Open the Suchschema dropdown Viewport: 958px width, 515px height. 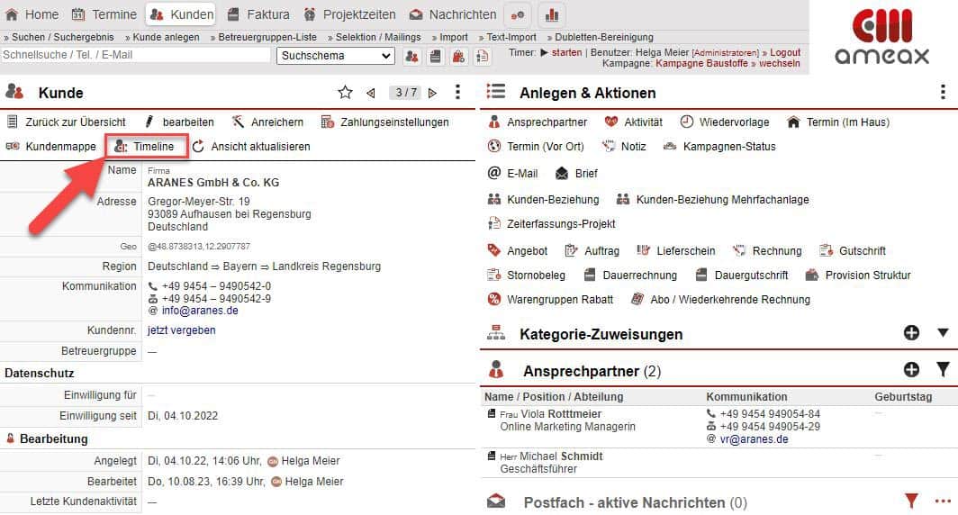point(335,56)
